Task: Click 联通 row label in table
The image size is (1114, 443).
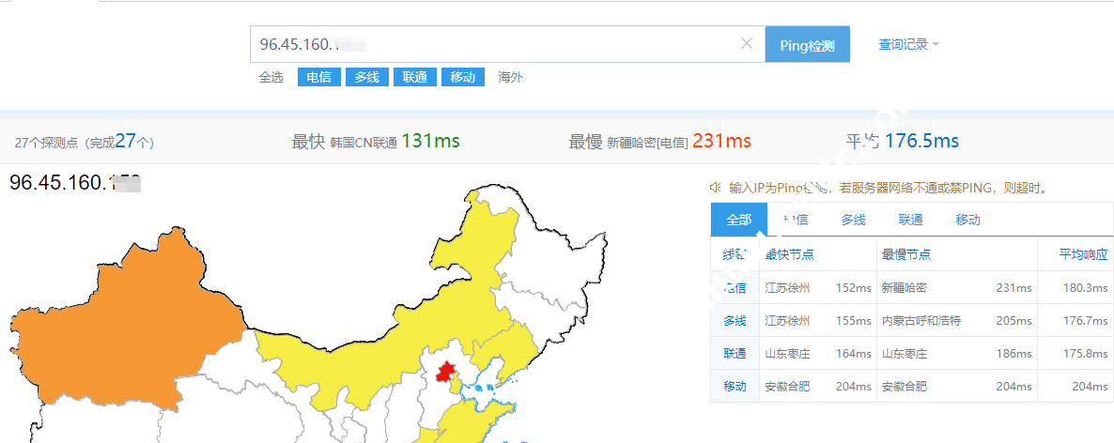Action: click(735, 354)
